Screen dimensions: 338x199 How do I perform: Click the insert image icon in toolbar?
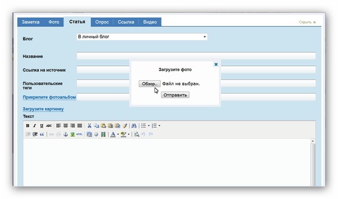pos(72,134)
